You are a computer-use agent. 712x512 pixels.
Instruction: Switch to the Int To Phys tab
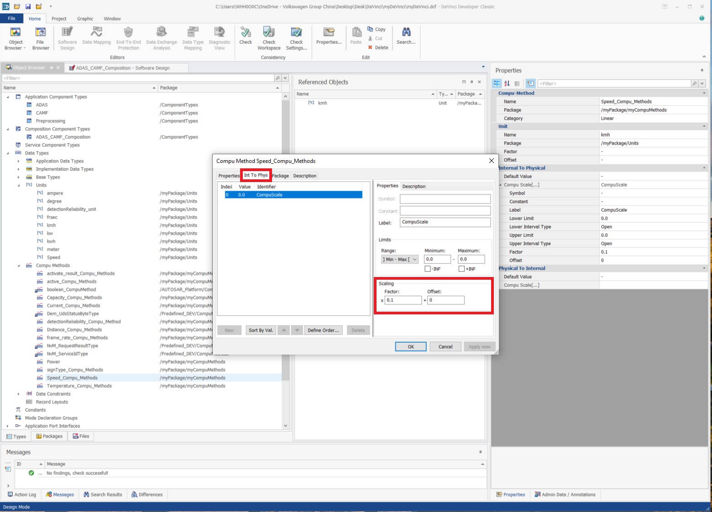pos(256,175)
